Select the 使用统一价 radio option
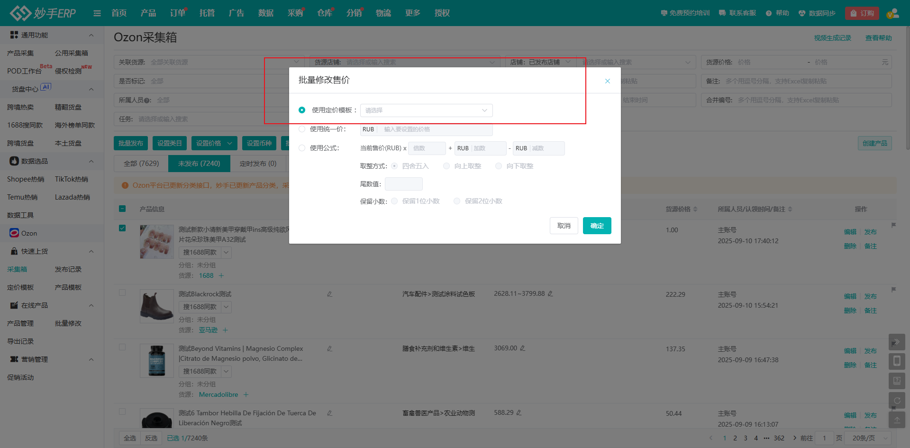Screen dimensions: 910x448 302,129
